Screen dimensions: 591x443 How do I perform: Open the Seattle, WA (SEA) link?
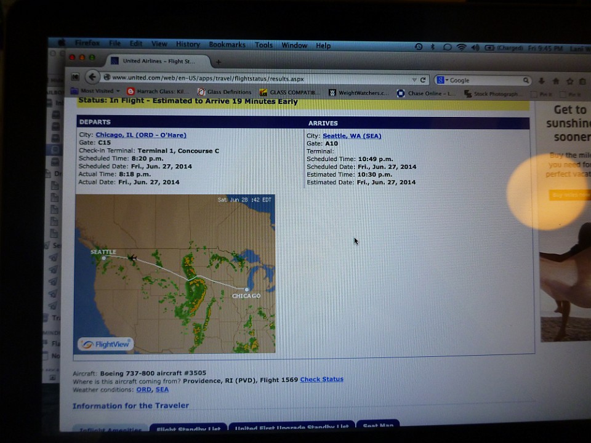352,135
